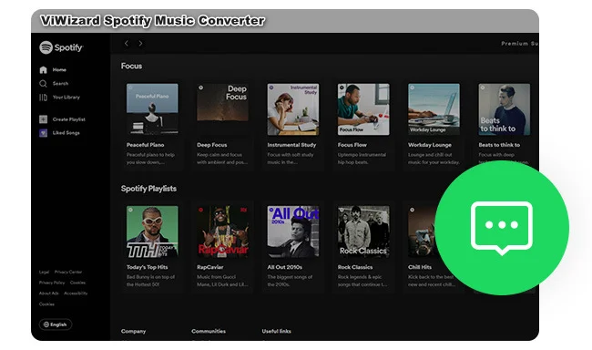The height and width of the screenshot is (350, 592).
Task: Click the globe icon in English button
Action: [46, 324]
